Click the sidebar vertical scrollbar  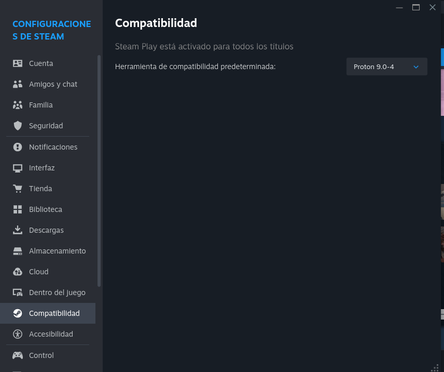point(99,171)
